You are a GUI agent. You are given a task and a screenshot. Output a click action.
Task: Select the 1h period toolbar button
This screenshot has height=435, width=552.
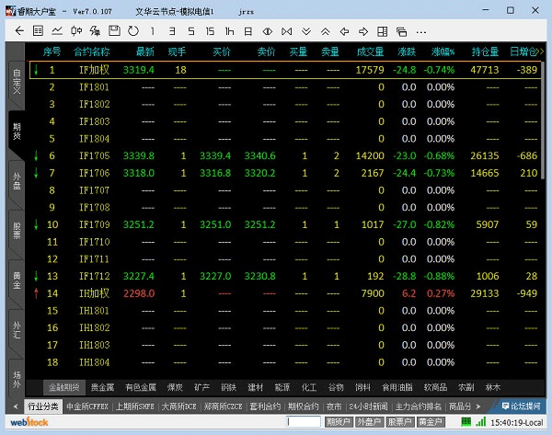click(231, 30)
